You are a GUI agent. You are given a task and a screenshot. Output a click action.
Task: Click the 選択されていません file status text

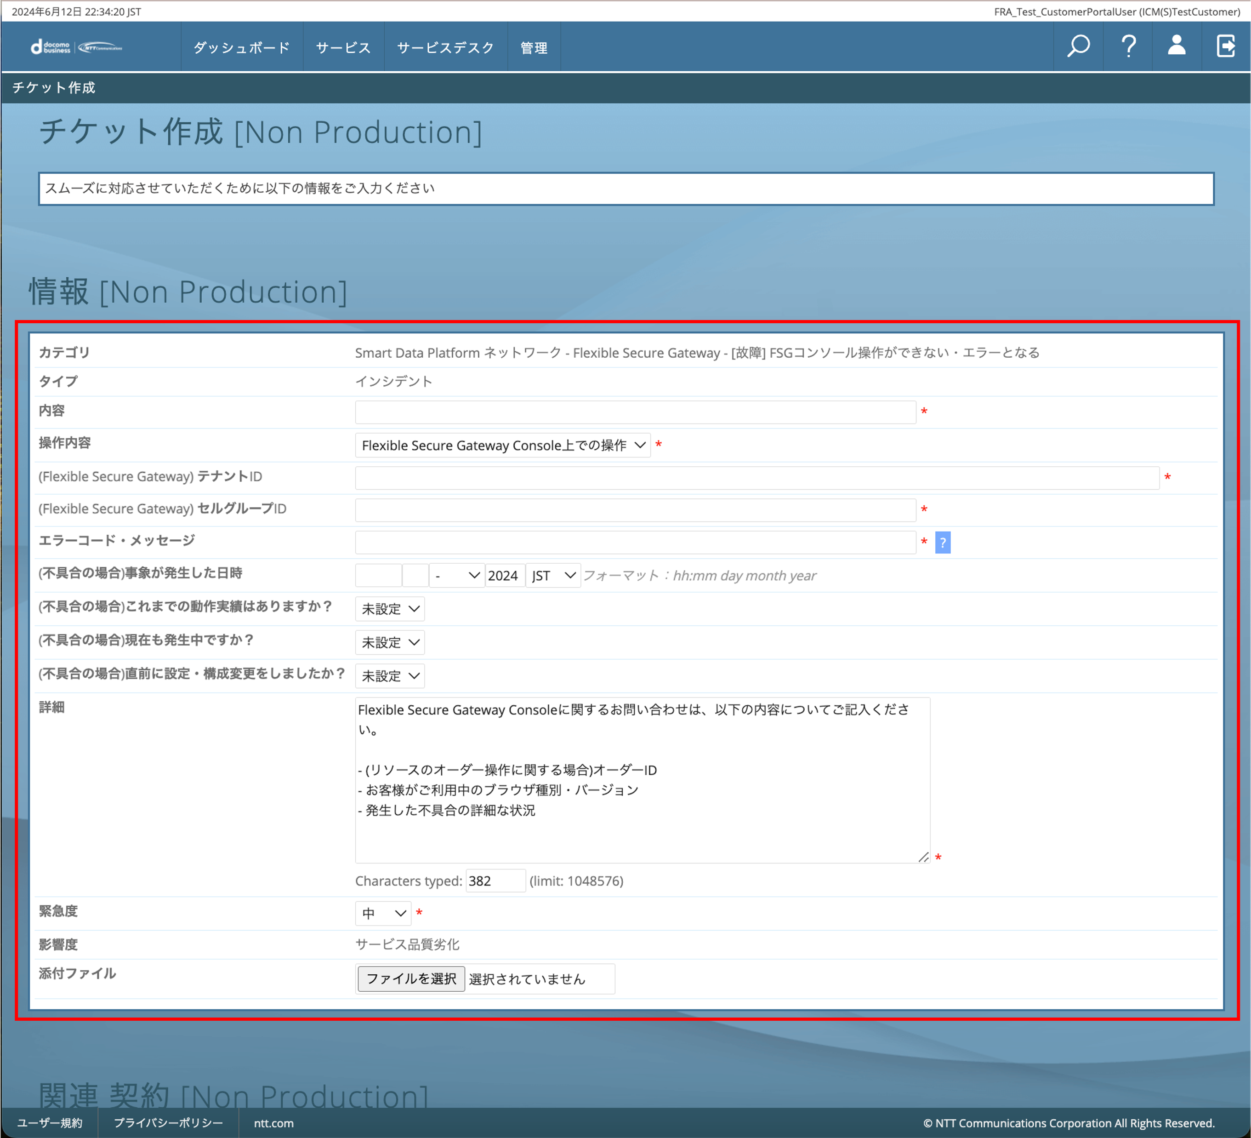tap(527, 979)
